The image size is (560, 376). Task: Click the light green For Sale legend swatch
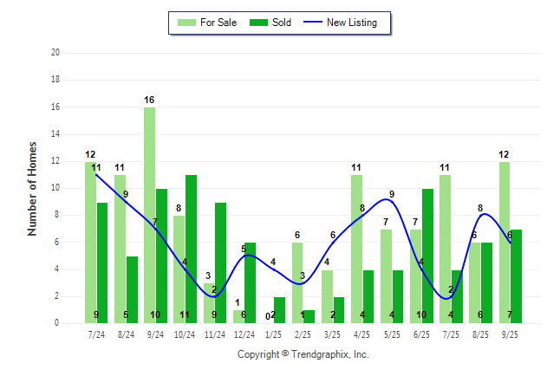pos(185,23)
